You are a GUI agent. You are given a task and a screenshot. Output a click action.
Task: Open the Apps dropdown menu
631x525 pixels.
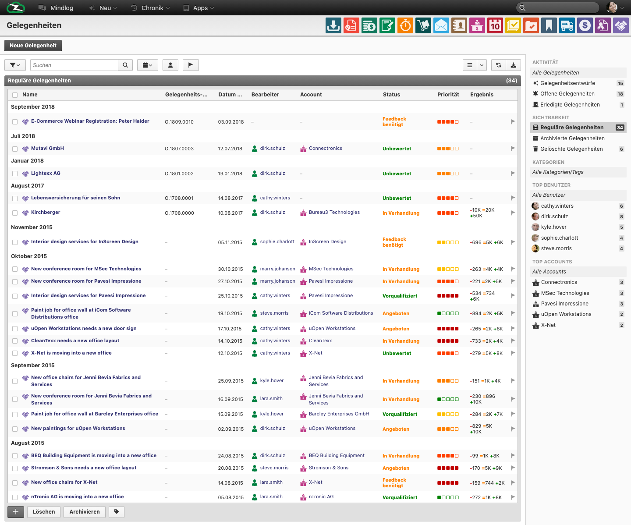(199, 8)
